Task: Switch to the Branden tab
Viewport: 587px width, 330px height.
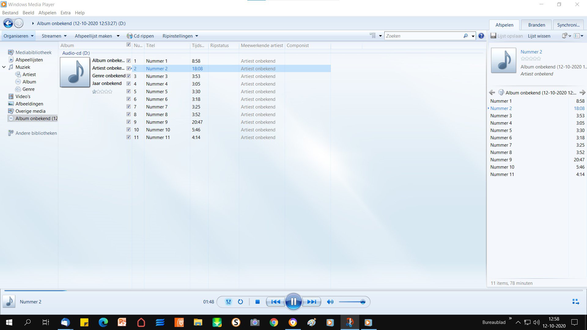Action: (x=537, y=25)
